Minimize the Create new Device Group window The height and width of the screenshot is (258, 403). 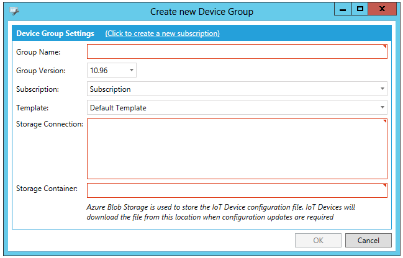(x=343, y=9)
